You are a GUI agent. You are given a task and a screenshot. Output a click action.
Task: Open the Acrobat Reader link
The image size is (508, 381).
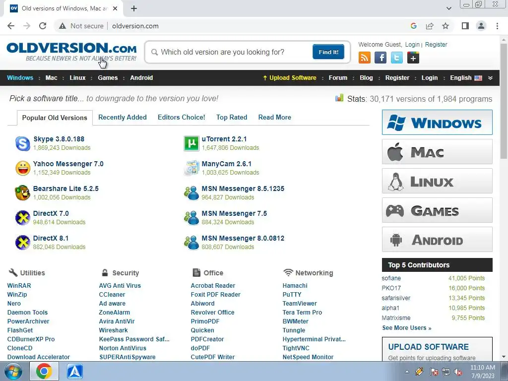pos(213,285)
